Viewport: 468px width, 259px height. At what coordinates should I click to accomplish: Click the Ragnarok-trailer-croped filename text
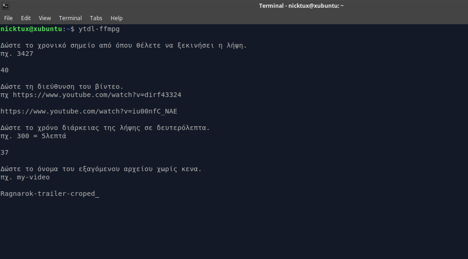[48, 194]
